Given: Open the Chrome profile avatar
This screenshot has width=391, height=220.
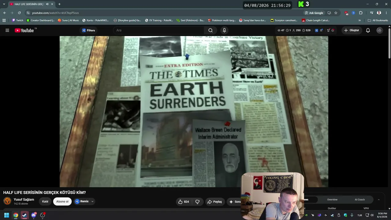Looking at the screenshot, I should coord(379,13).
